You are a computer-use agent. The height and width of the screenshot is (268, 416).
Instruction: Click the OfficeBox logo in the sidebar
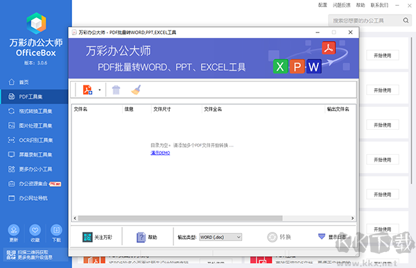[x=36, y=24]
